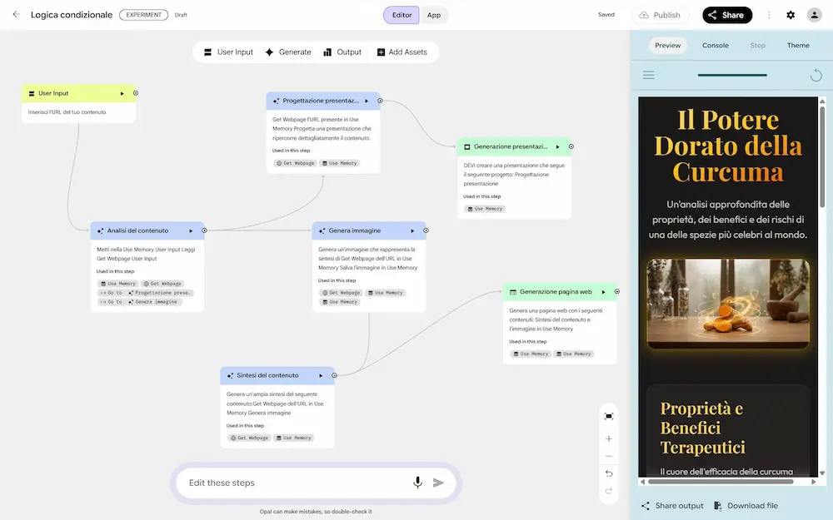Image resolution: width=833 pixels, height=520 pixels.
Task: Select the Sintesi del contenuto node title
Action: [267, 376]
